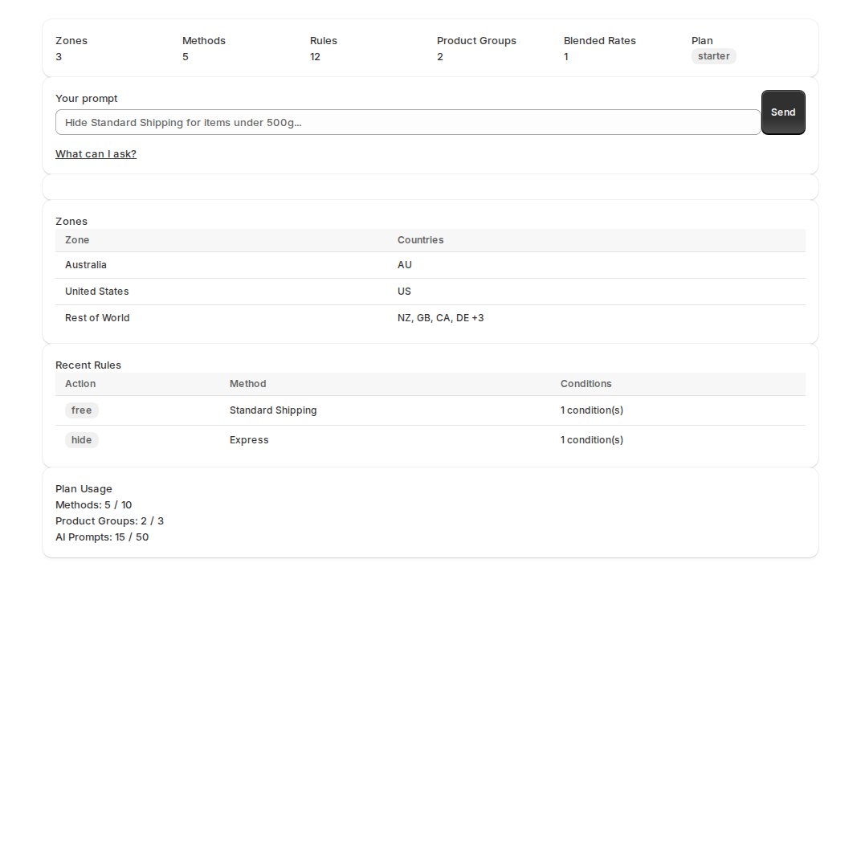Open the What can I ask link
Viewport: 861px width, 861px height.
[x=96, y=153]
